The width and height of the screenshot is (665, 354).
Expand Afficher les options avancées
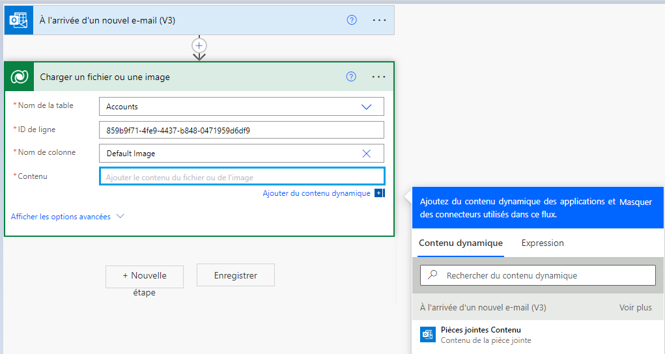point(68,217)
